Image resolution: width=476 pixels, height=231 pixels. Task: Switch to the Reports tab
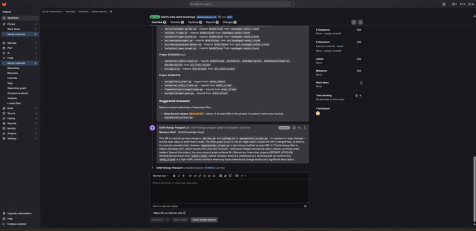212,22
